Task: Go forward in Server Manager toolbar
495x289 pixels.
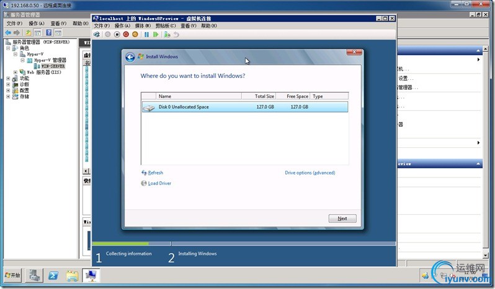Action: [17, 32]
